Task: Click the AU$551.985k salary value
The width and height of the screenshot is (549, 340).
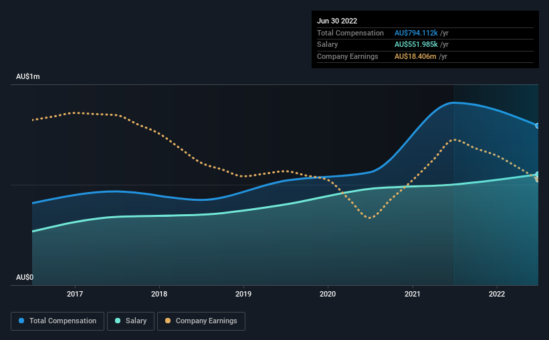Action: 416,45
